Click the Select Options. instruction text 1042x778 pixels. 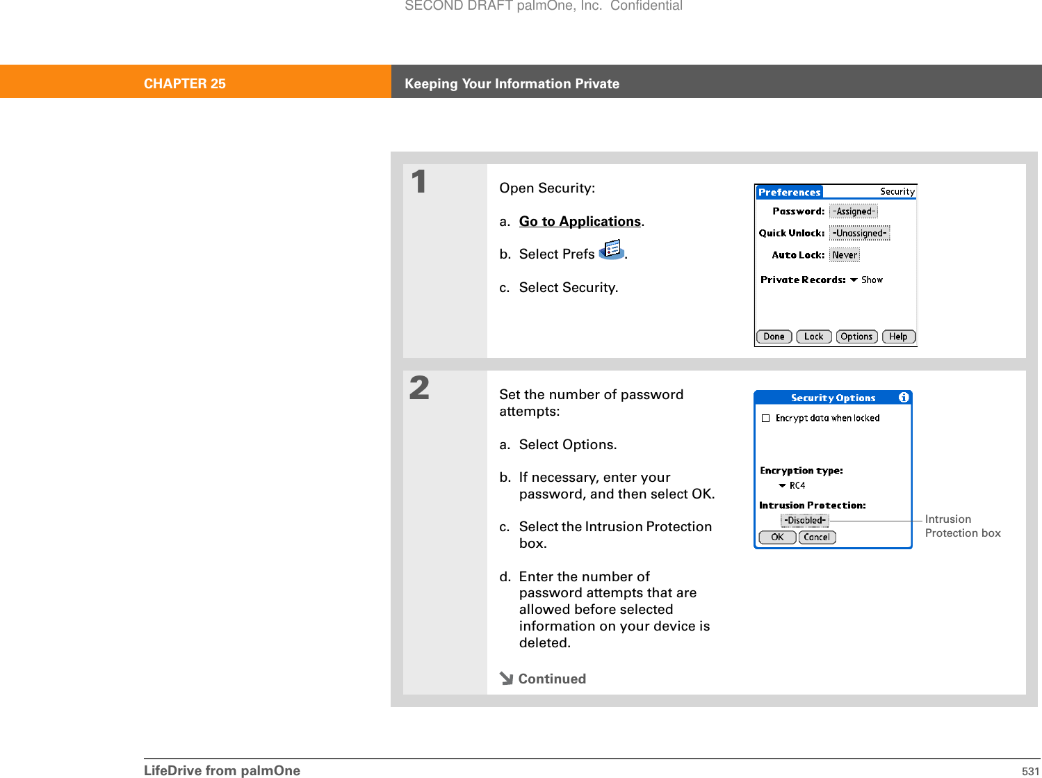[568, 445]
